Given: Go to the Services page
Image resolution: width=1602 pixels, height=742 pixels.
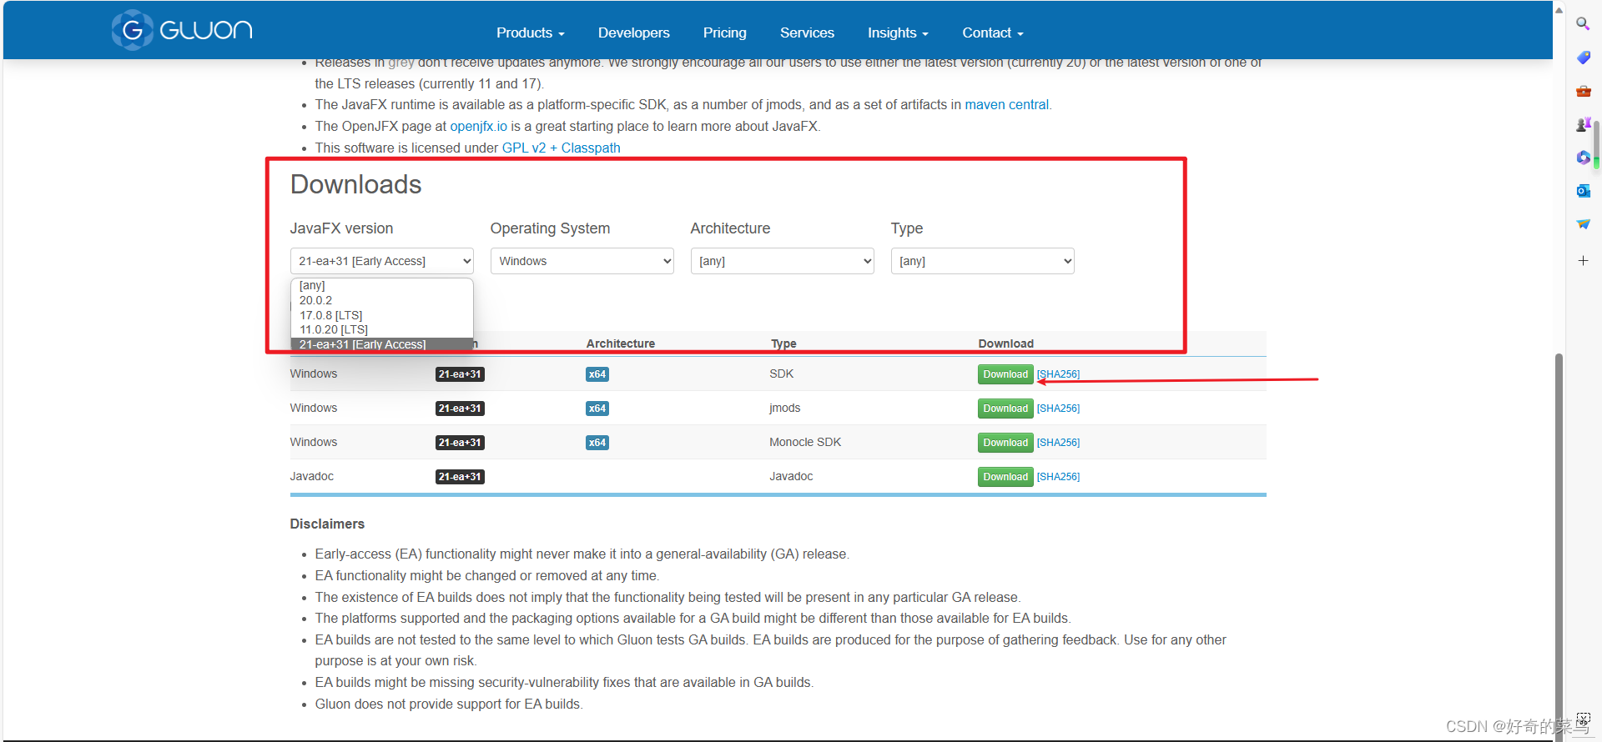Looking at the screenshot, I should tap(807, 33).
